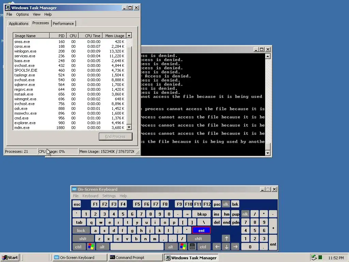Select the taskmgr.exe process
Screen dimensions: 349x262
pos(70,75)
